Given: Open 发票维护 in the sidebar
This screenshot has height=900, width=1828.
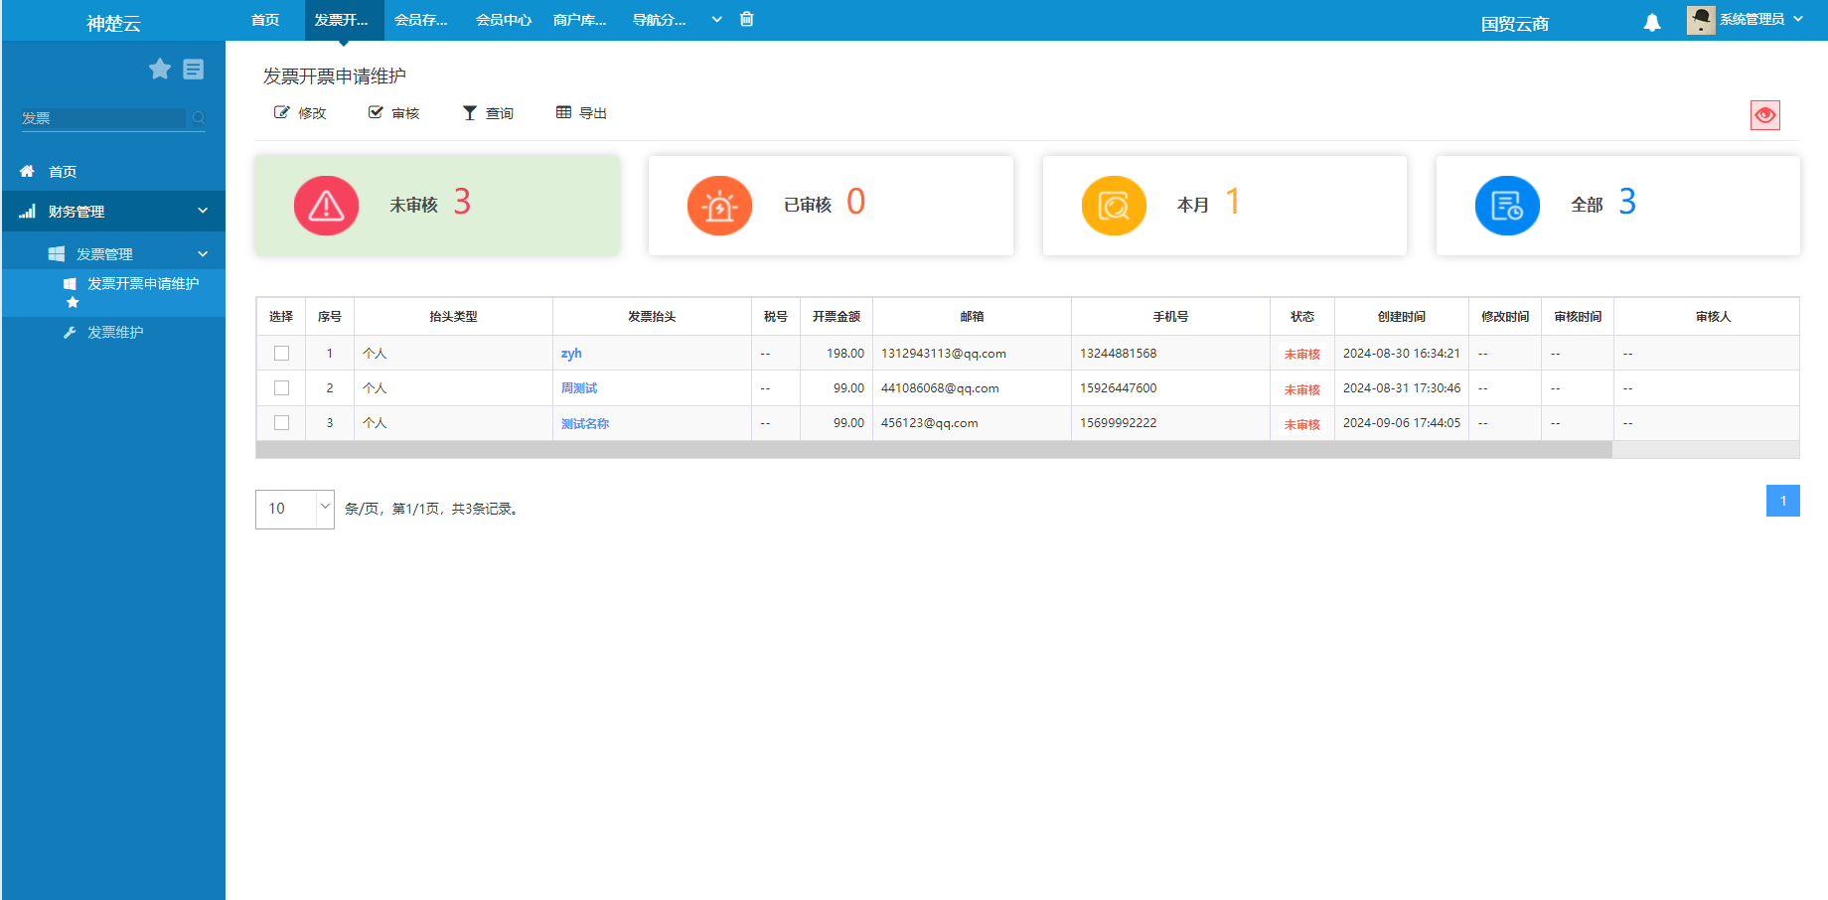Looking at the screenshot, I should 115,332.
